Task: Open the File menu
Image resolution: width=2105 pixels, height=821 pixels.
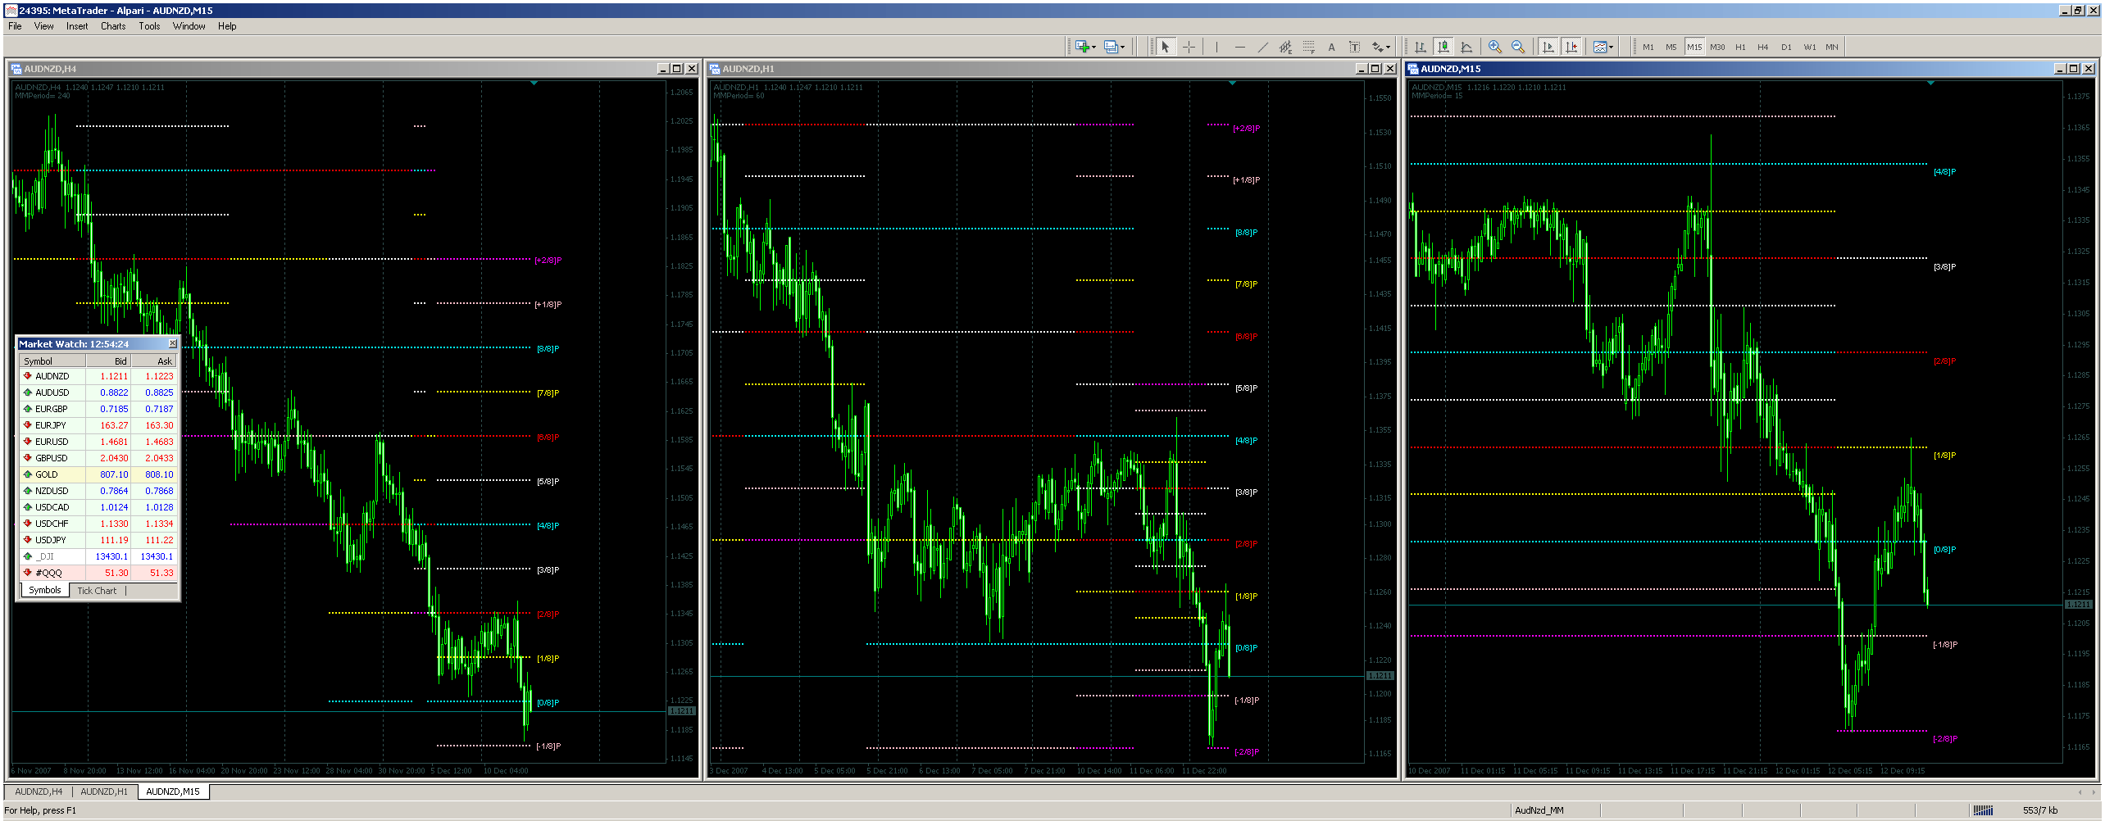Action: (15, 26)
